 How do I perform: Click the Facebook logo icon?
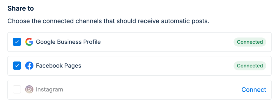29,66
